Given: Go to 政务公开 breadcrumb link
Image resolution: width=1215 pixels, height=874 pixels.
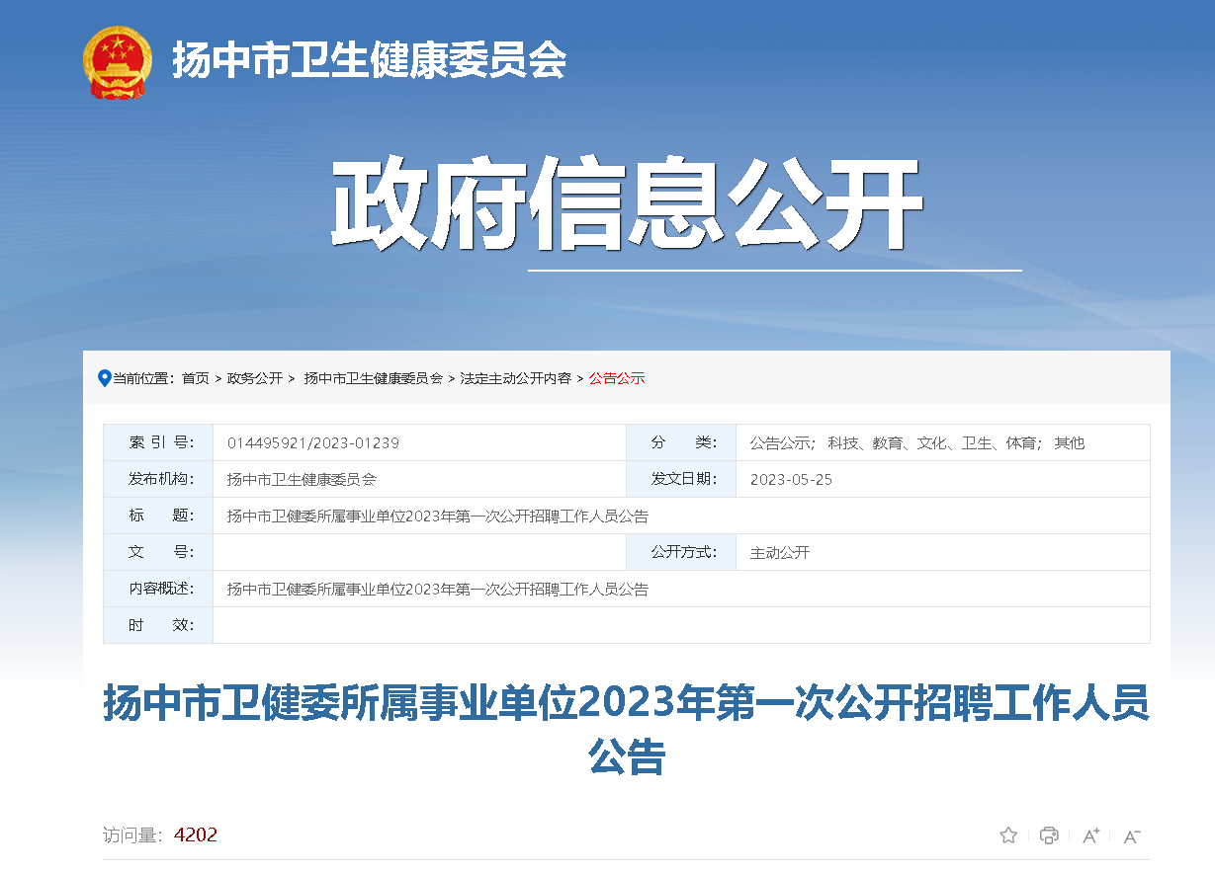Looking at the screenshot, I should coord(255,378).
